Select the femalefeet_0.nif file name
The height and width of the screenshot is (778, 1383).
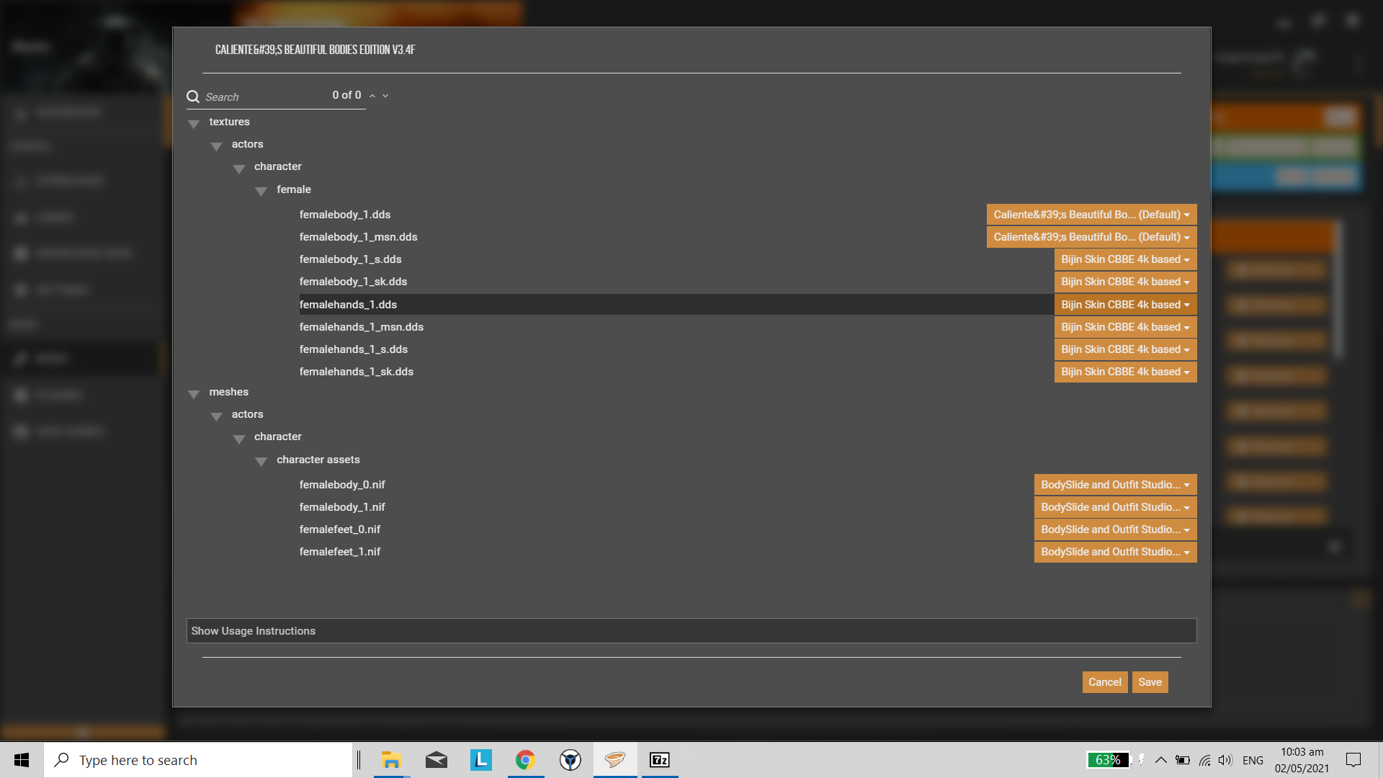[x=340, y=529]
